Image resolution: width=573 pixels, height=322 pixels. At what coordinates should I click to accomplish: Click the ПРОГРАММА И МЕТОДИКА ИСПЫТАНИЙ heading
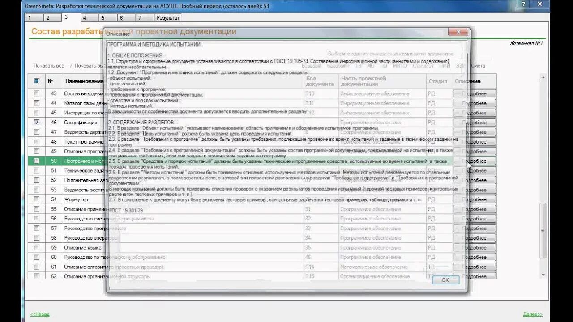pyautogui.click(x=154, y=44)
